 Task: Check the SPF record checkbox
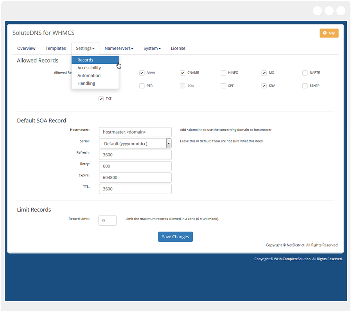[x=223, y=86]
